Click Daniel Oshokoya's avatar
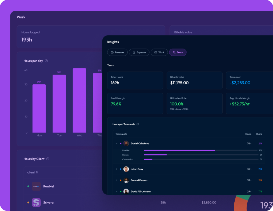273x211 pixels. click(126, 143)
